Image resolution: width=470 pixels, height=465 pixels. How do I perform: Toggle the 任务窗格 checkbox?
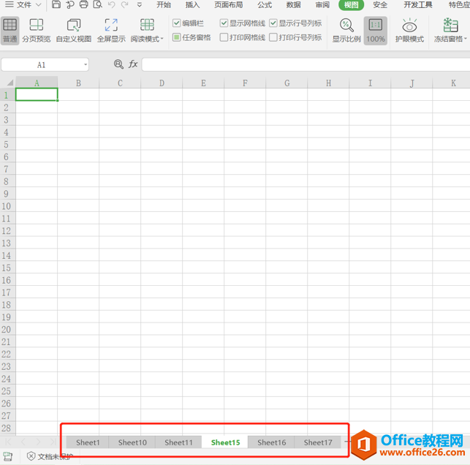click(x=177, y=37)
